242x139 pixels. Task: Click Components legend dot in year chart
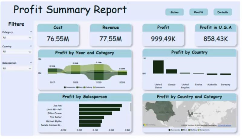[93, 87]
